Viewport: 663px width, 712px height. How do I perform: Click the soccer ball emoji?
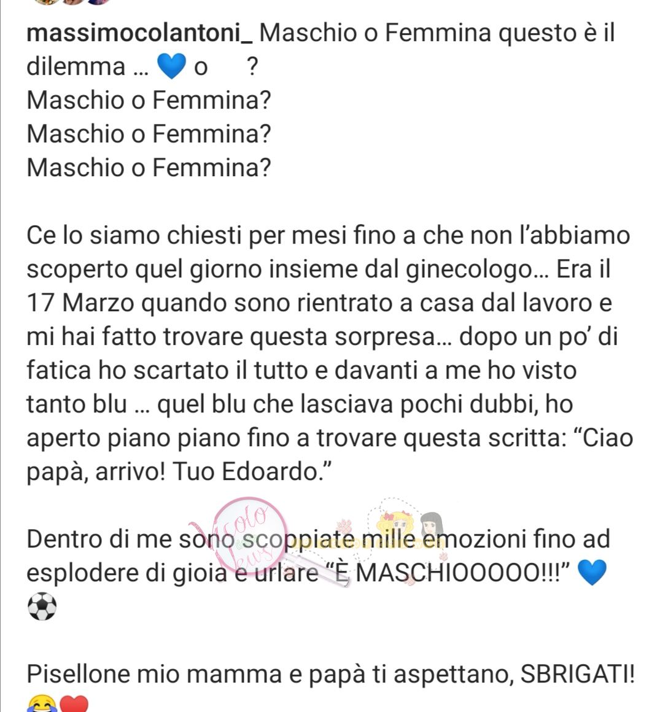point(42,606)
